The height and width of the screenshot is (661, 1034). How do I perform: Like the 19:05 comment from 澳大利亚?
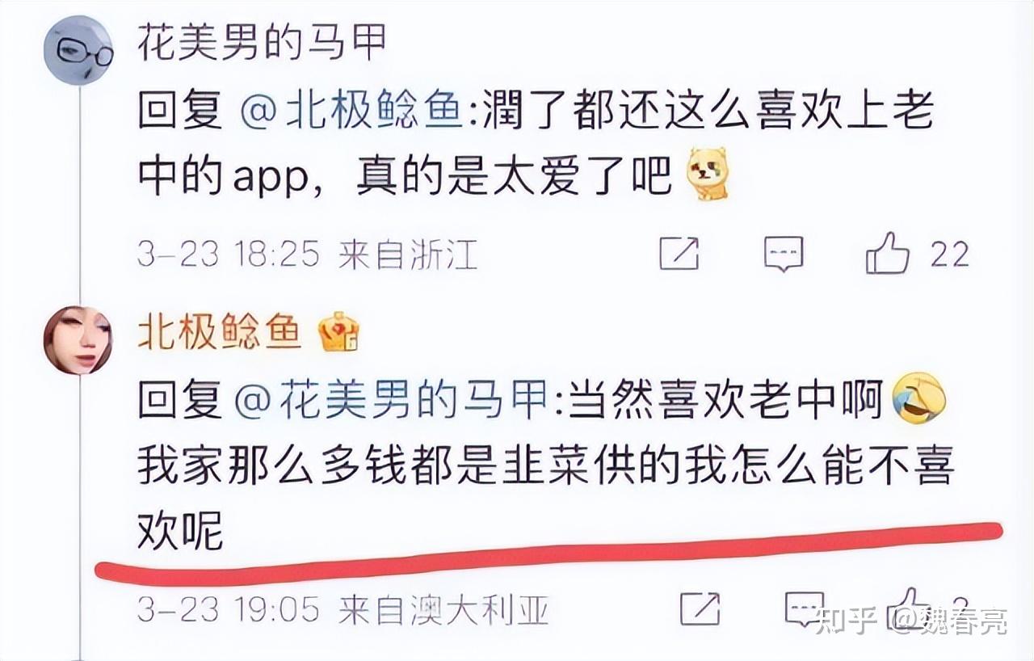pos(908,608)
